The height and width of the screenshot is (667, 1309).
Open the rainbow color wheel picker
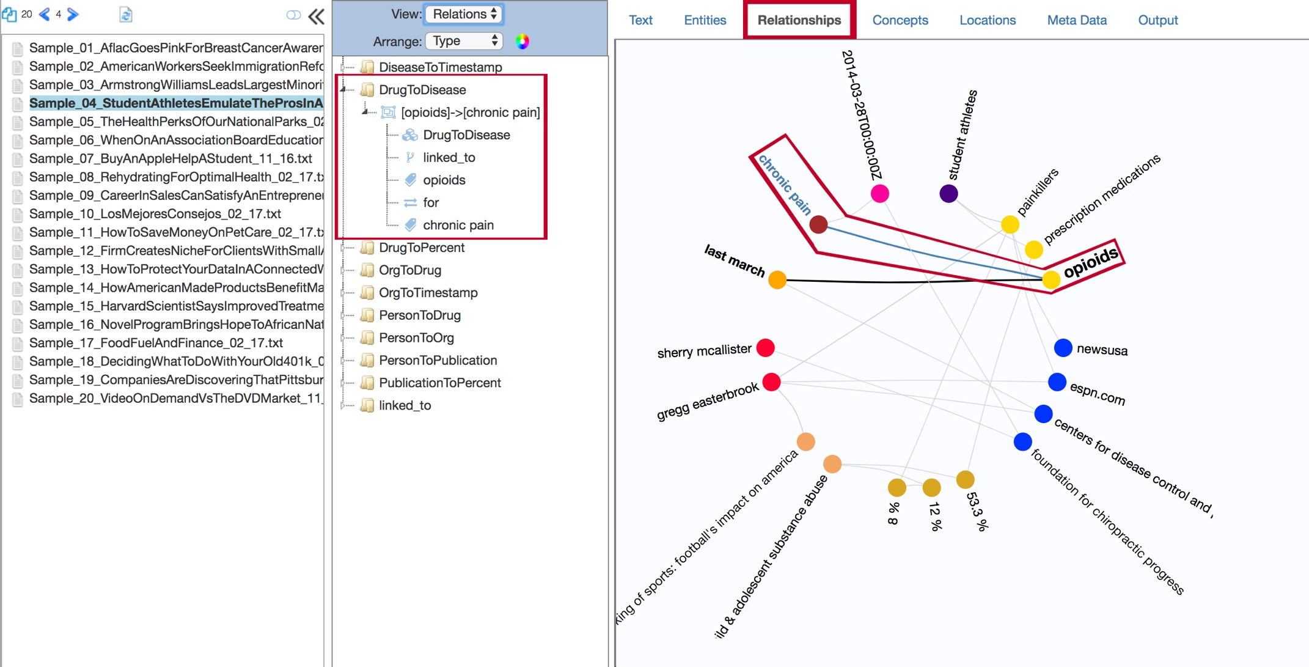tap(522, 41)
